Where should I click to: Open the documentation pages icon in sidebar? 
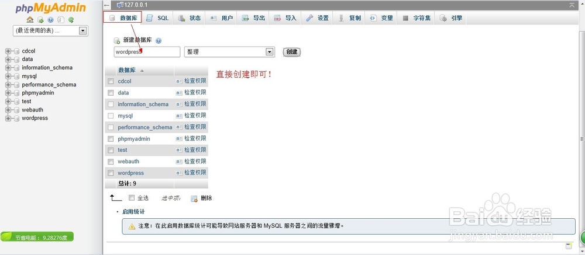pyautogui.click(x=61, y=20)
